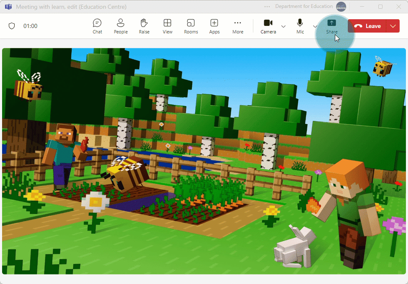
Task: Toggle the Camera on or off
Action: coord(268,26)
